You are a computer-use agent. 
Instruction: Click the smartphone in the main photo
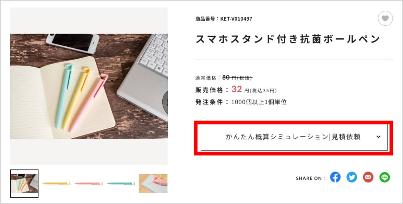[x=73, y=43]
